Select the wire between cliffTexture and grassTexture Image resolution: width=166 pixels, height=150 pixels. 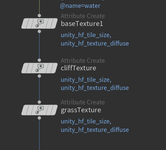[39, 89]
